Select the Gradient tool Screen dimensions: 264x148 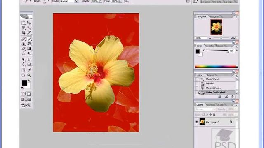29,49
